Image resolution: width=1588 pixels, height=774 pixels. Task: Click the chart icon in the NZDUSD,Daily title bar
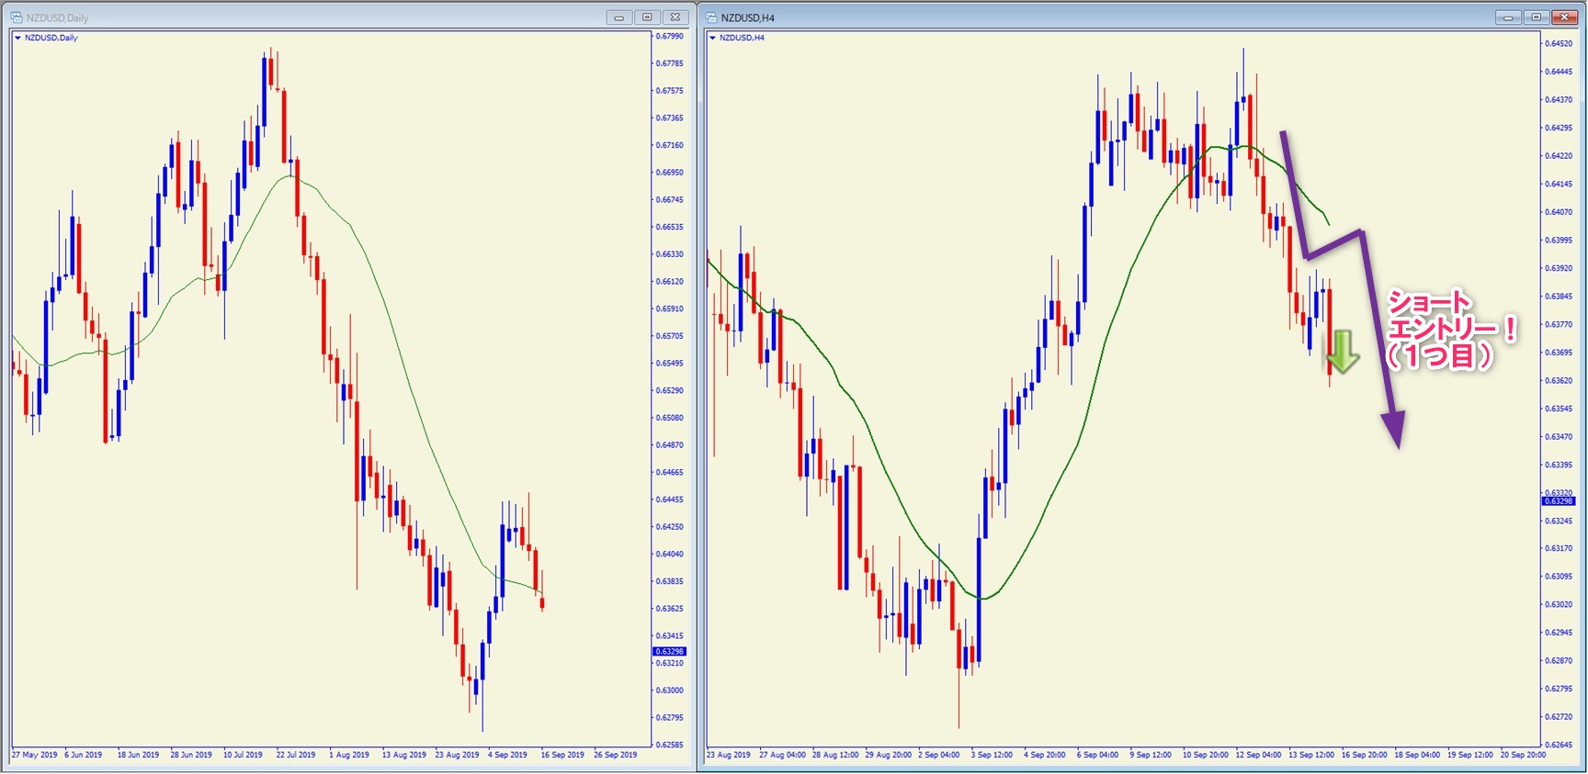[16, 17]
